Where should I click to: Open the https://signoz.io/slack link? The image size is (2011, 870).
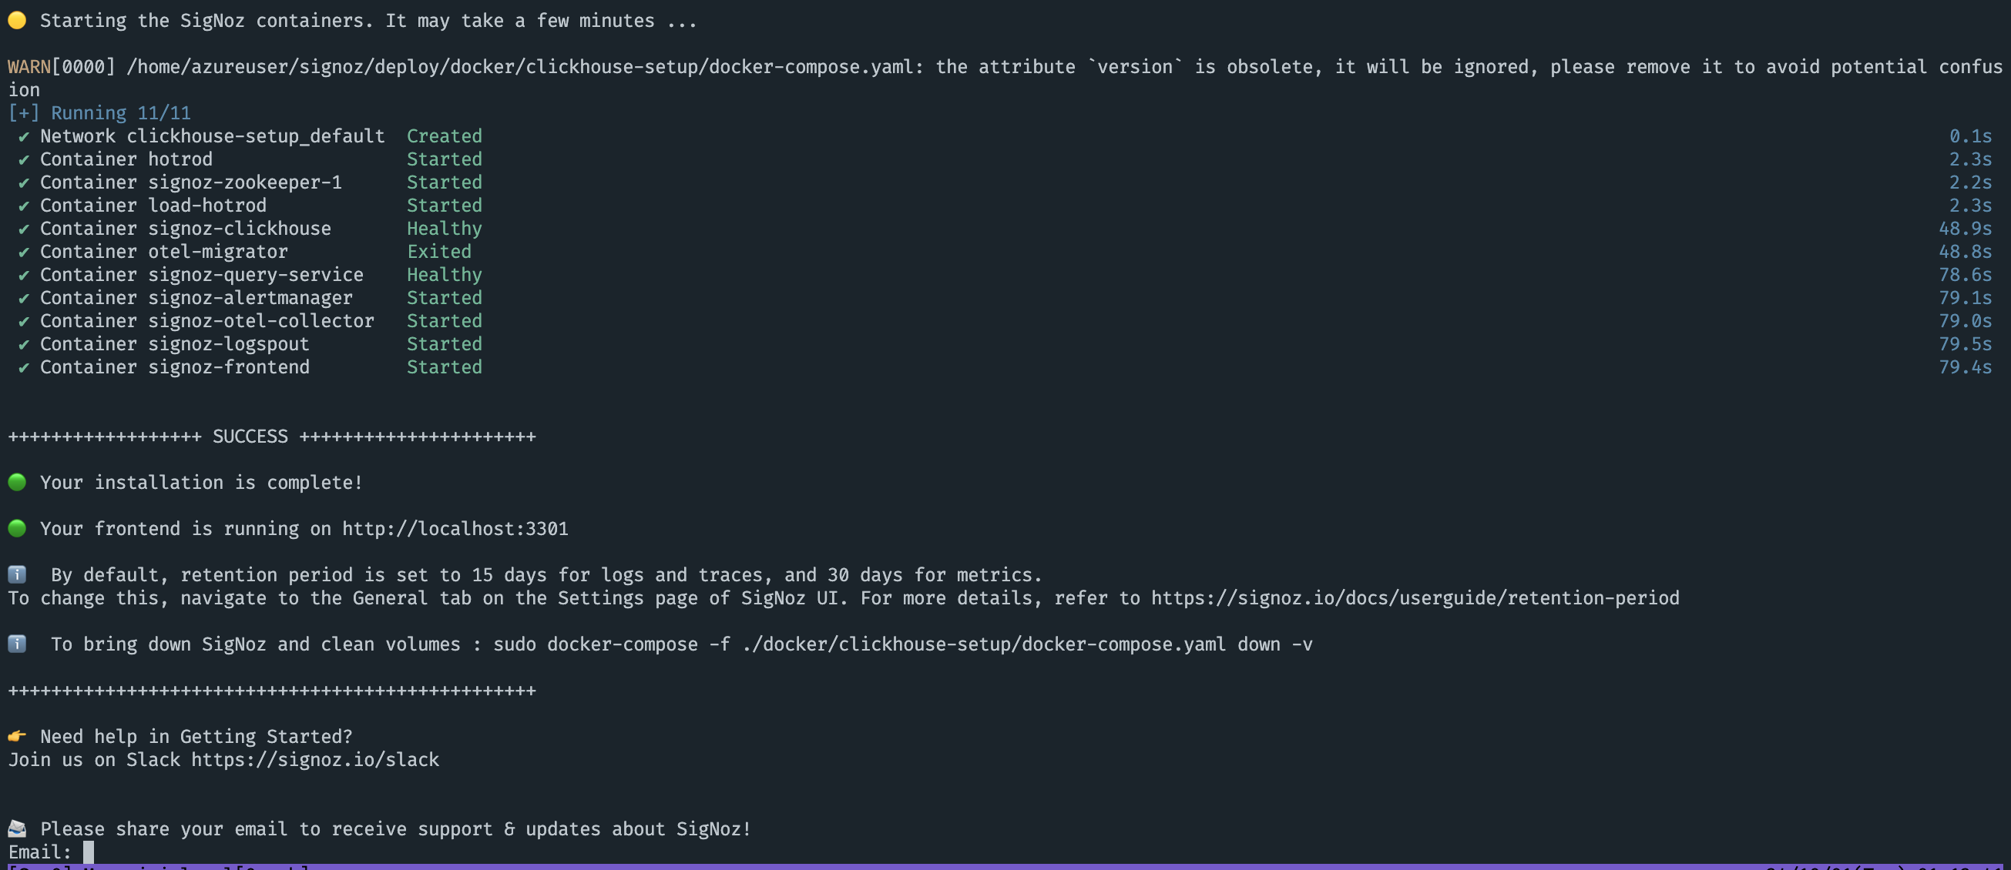[x=315, y=760]
